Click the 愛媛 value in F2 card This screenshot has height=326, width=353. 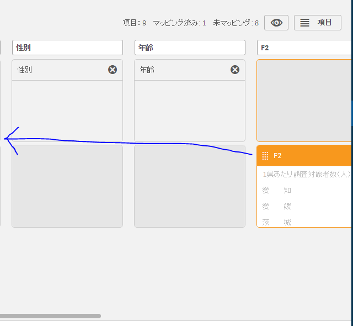tap(277, 206)
